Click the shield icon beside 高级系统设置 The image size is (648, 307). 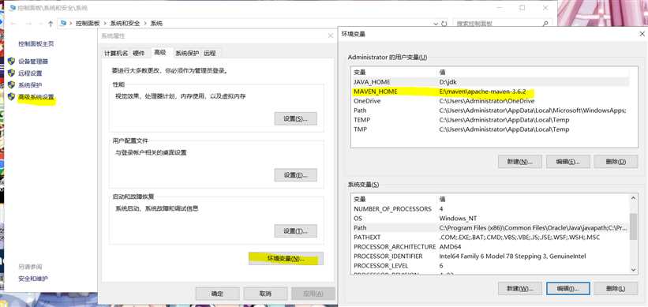tap(12, 97)
